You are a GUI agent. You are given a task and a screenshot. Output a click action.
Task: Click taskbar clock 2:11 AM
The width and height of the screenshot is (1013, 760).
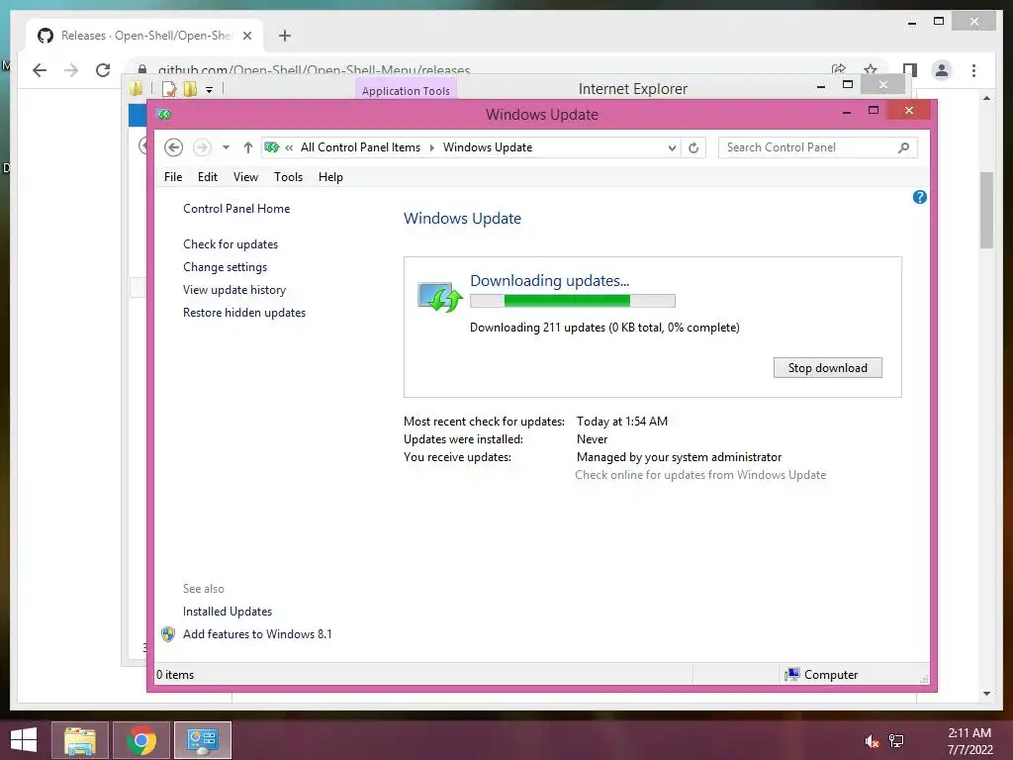pyautogui.click(x=969, y=733)
